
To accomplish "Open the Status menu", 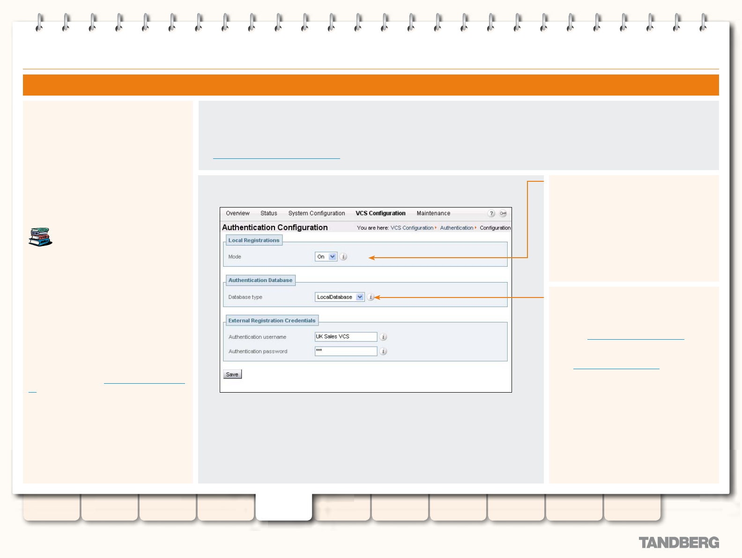I will (x=269, y=213).
